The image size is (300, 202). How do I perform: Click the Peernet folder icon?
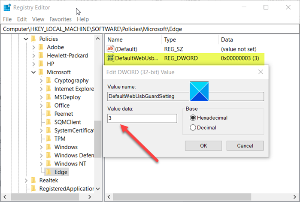tap(48, 114)
